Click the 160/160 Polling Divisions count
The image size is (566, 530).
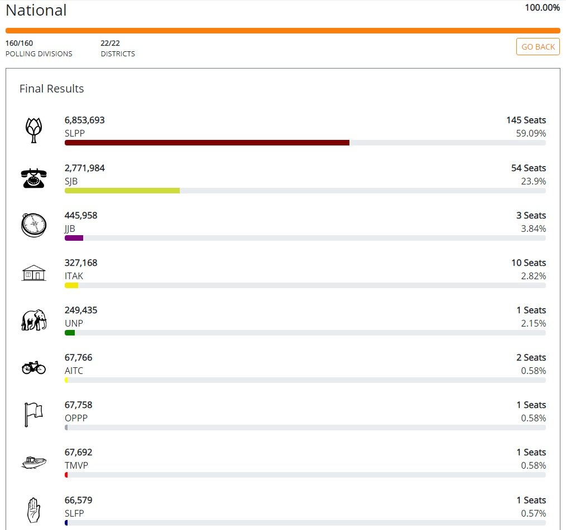coord(20,43)
